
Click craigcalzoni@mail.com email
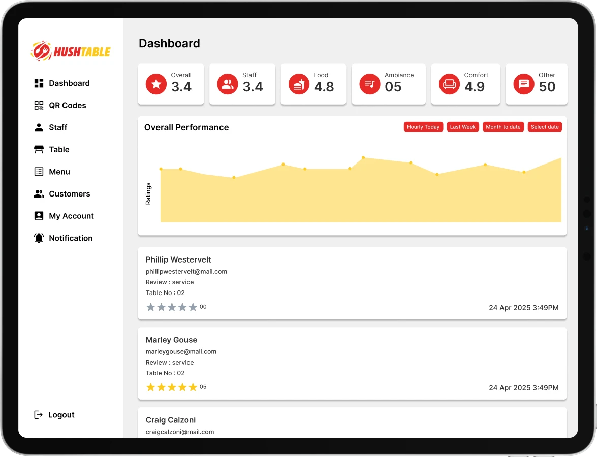[x=180, y=432]
